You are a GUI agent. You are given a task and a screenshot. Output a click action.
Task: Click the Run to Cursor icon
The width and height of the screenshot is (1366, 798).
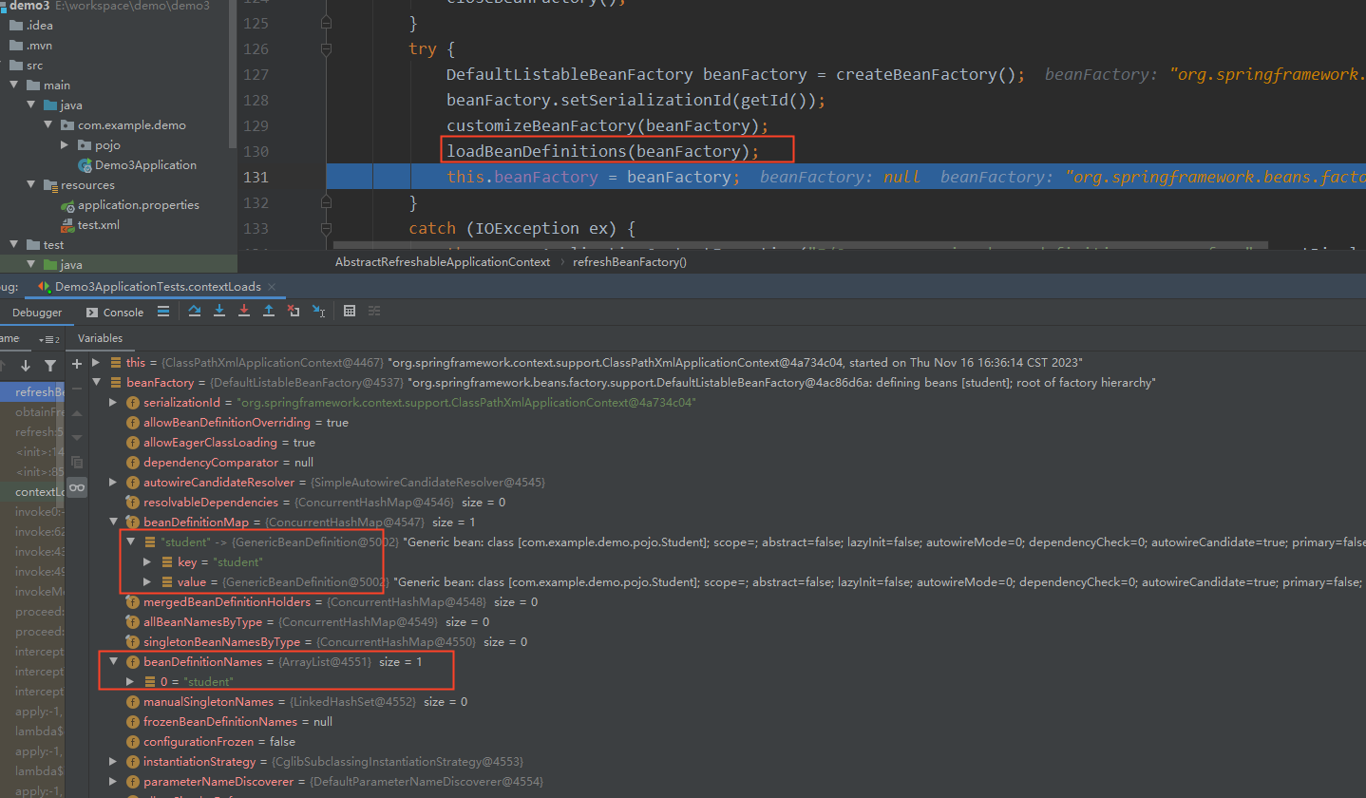(318, 311)
